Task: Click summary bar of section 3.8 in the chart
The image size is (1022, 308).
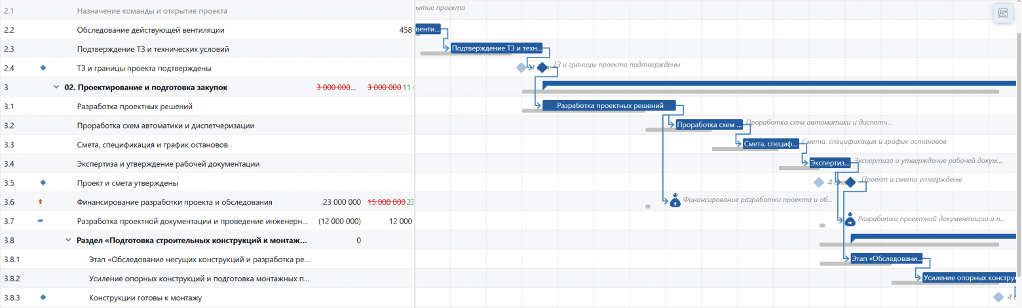Action: 933,237
